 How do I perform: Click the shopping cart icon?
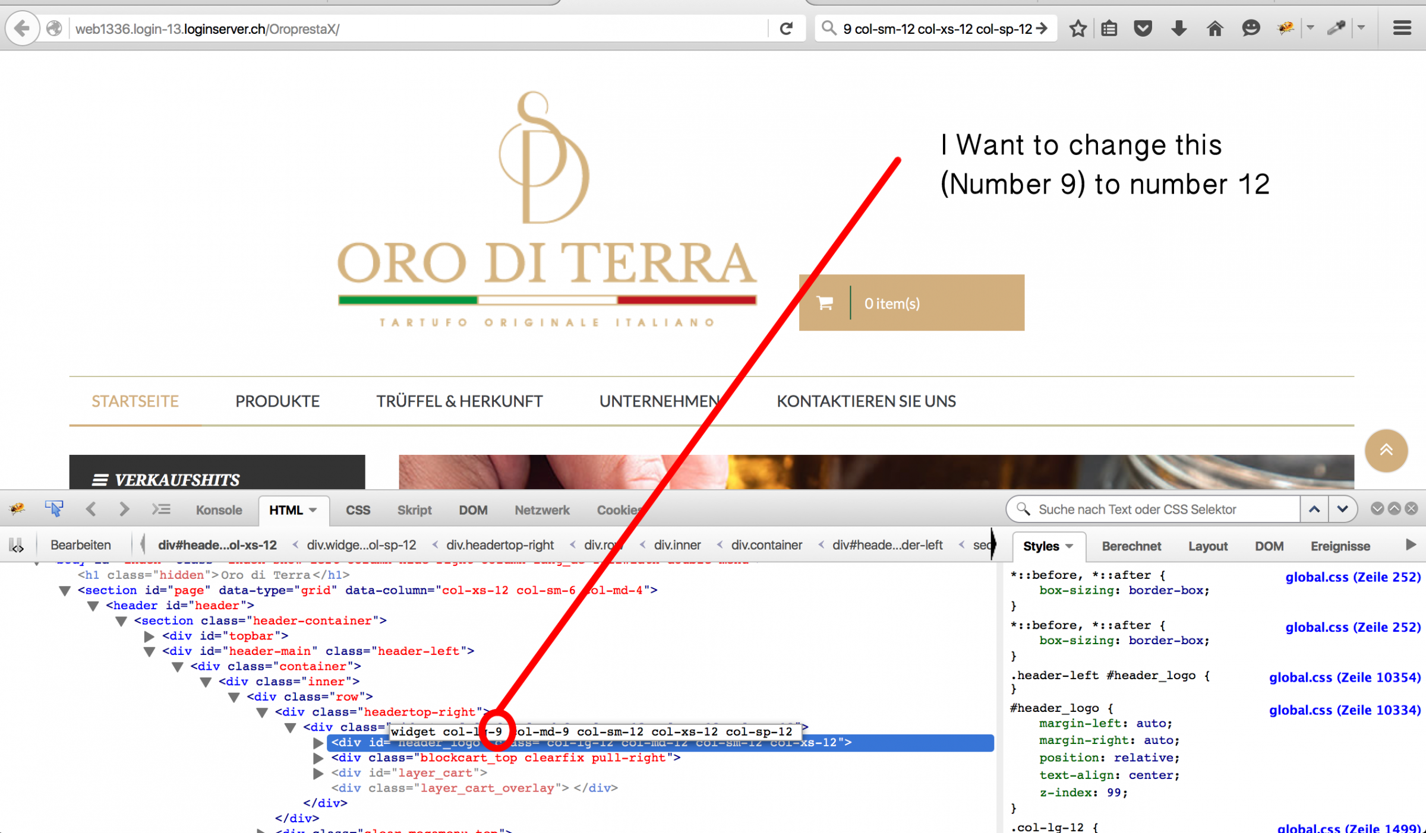click(825, 303)
